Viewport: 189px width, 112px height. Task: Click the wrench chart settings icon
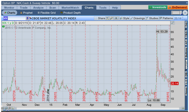[112, 18]
